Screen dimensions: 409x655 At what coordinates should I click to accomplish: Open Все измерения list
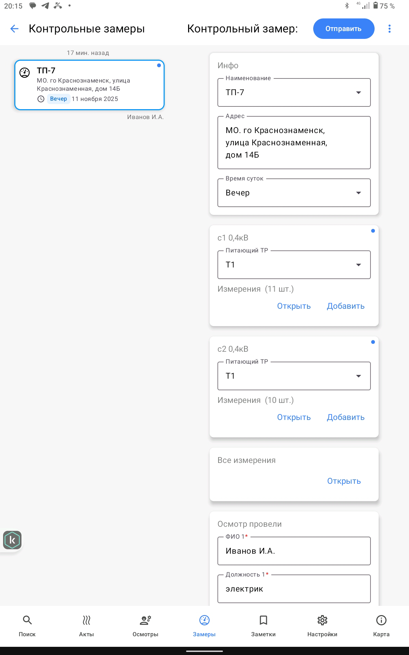(x=344, y=481)
